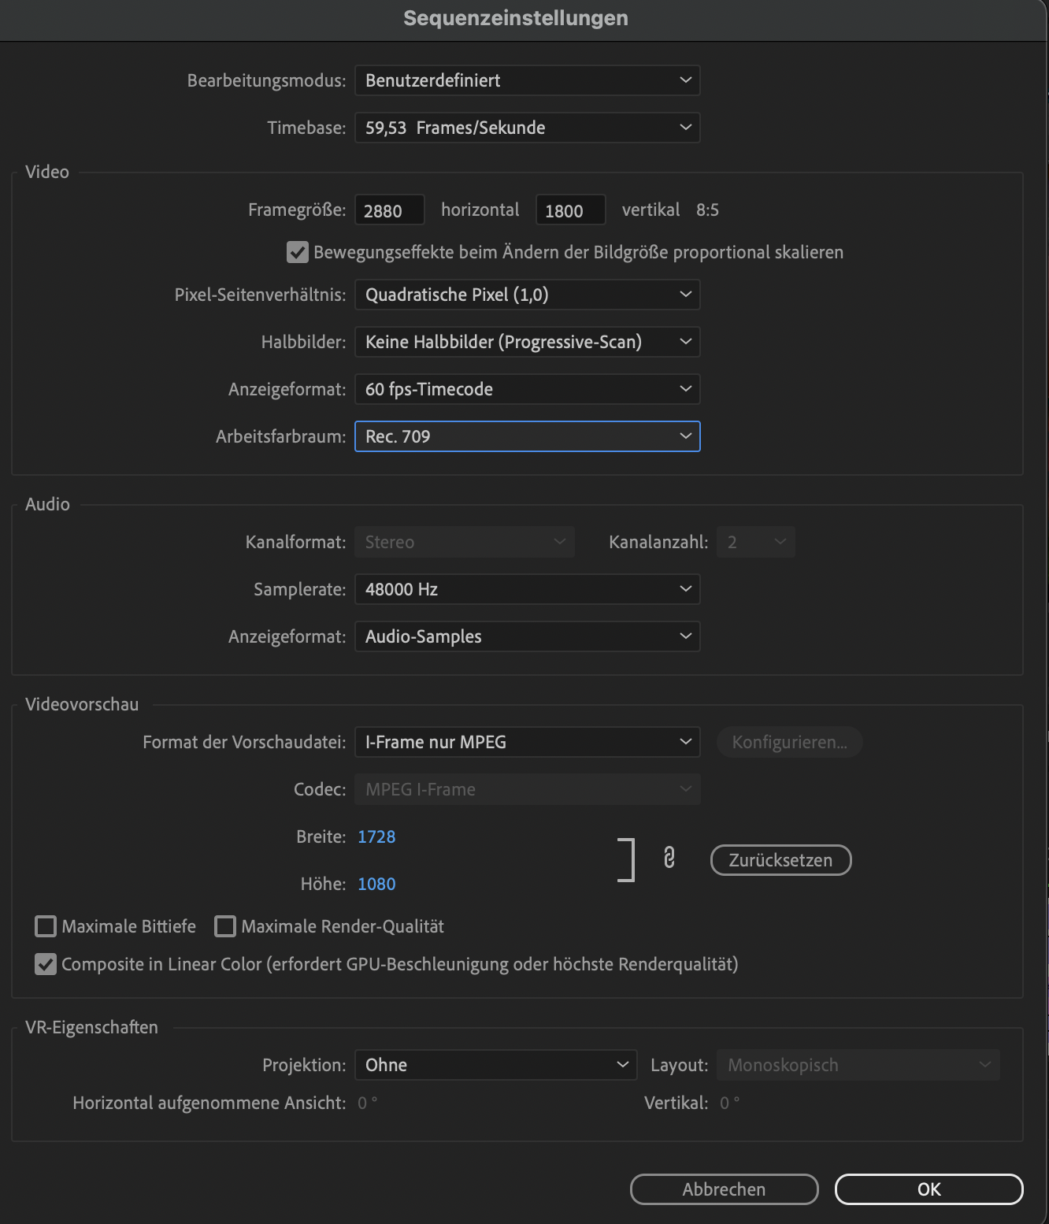The image size is (1049, 1224).
Task: Enable Maximale Render-Qualität
Action: click(225, 926)
